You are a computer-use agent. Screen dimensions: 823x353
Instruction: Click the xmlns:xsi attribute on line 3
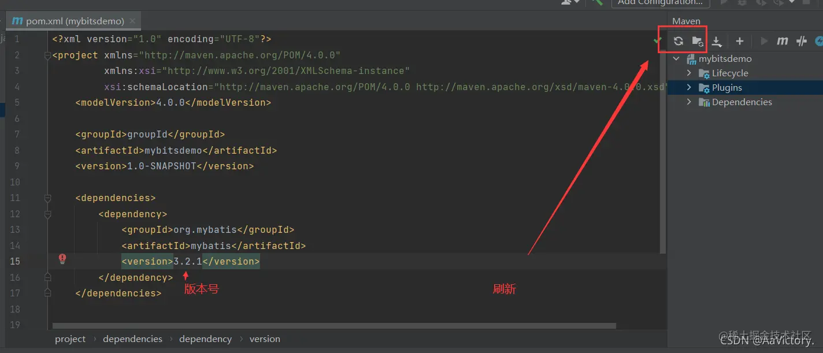[x=257, y=70]
